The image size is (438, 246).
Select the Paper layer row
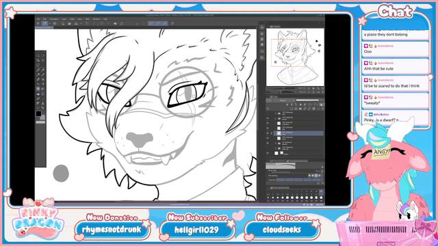click(299, 153)
